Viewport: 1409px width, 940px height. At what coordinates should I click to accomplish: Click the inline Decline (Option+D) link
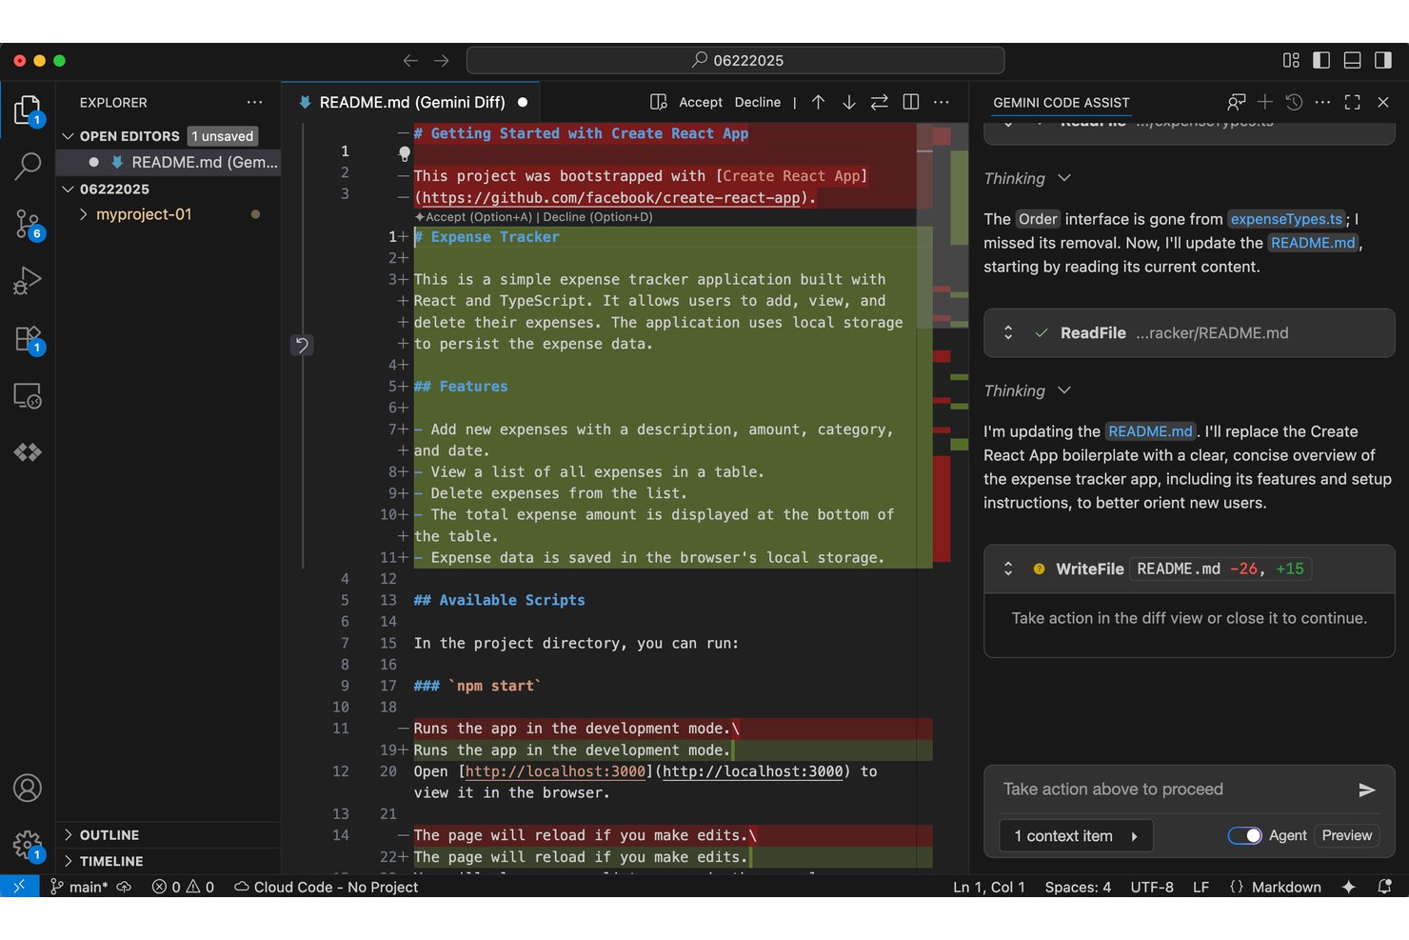[598, 217]
